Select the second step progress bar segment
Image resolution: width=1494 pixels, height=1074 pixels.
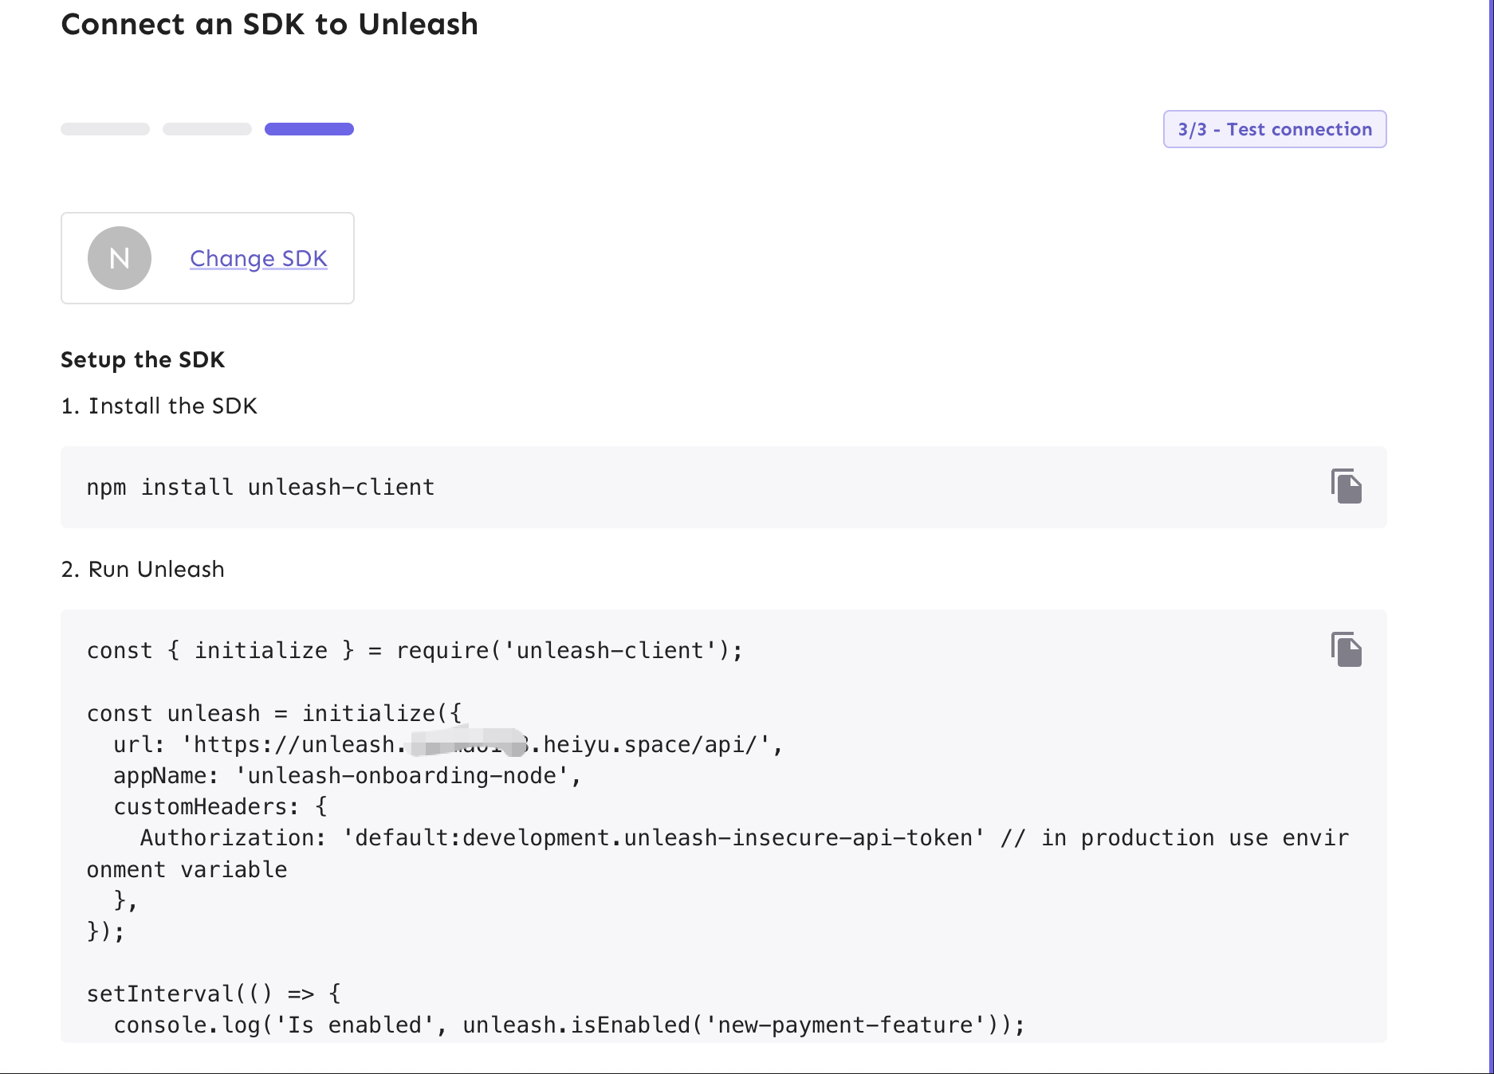click(x=207, y=129)
